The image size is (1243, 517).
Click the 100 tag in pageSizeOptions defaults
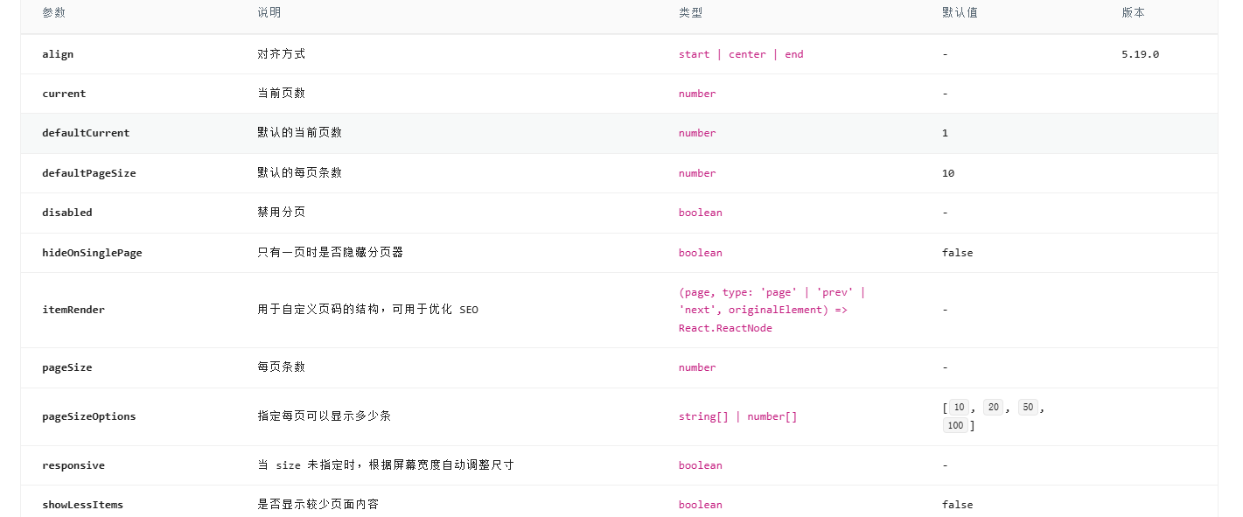(954, 426)
